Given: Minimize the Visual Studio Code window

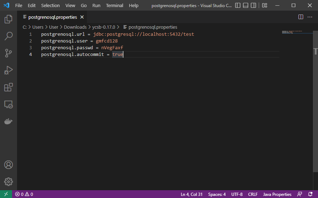Looking at the screenshot, I should [278, 5].
